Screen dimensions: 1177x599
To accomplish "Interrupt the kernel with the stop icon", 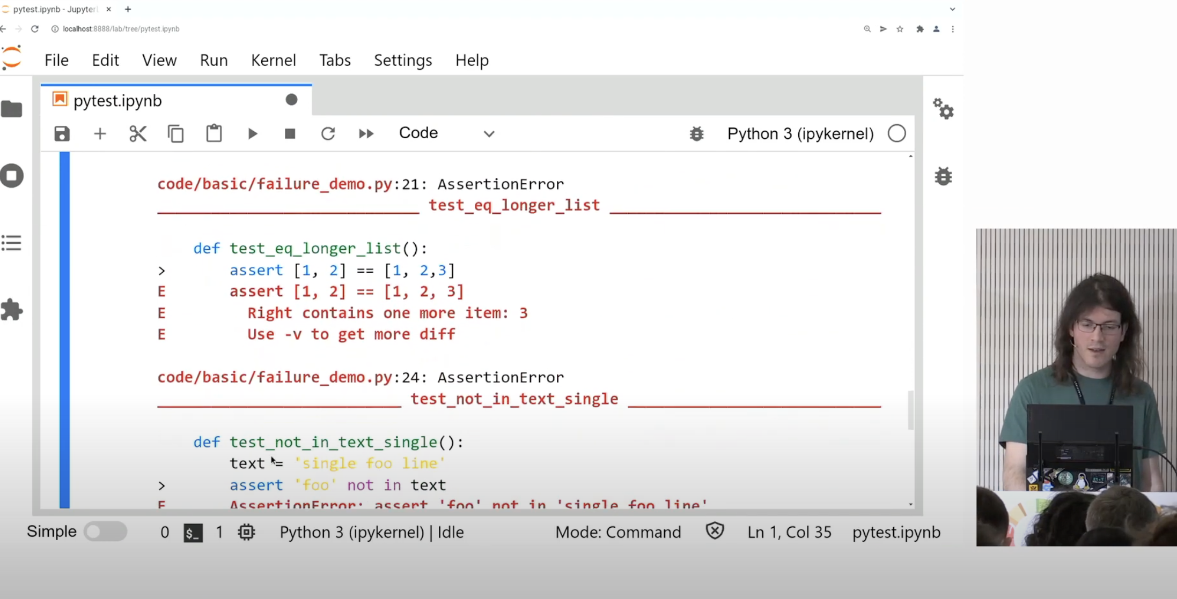I will (290, 133).
